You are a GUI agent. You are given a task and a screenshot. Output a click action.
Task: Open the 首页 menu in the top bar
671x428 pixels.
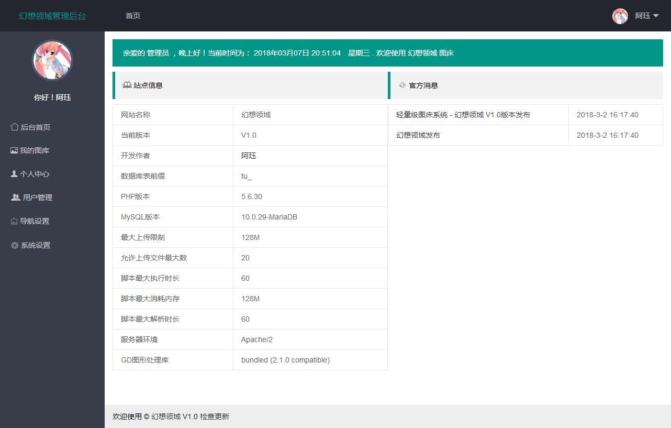point(132,16)
